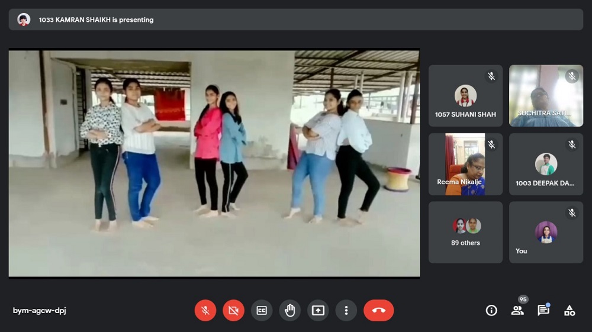
Task: Toggle closed captions on
Action: coord(262,310)
